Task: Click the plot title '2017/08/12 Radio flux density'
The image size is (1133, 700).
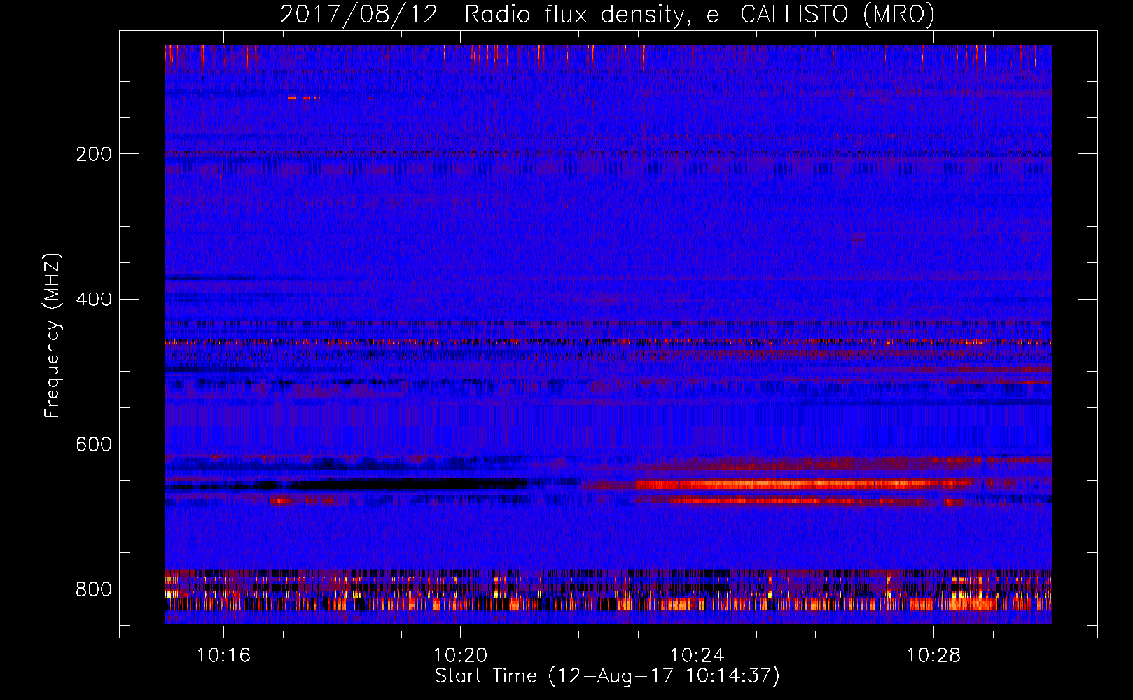Action: point(482,15)
